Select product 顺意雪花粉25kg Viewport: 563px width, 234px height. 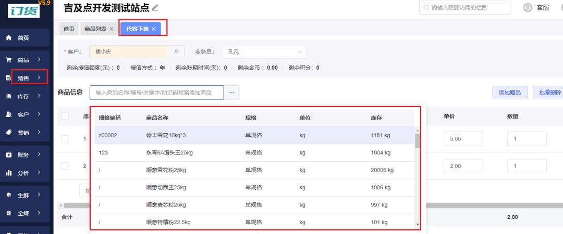click(x=254, y=170)
